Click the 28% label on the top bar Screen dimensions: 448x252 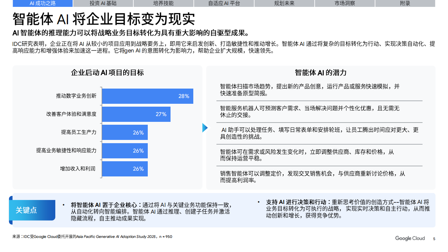pyautogui.click(x=184, y=96)
